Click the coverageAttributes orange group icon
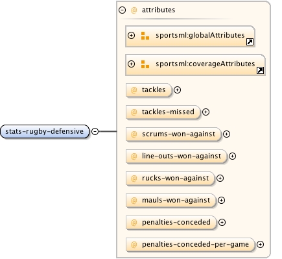Image resolution: width=282 pixels, height=259 pixels. click(145, 64)
